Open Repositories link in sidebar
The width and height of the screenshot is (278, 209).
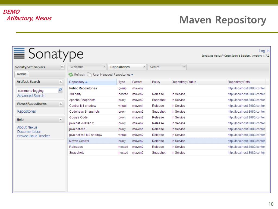click(x=26, y=111)
